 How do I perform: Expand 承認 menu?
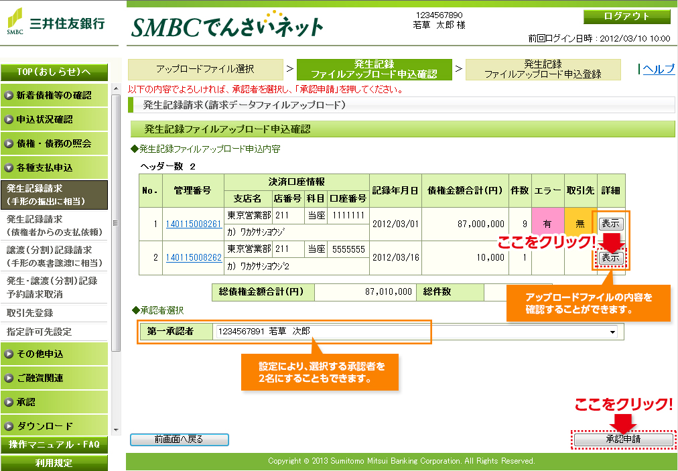54,402
